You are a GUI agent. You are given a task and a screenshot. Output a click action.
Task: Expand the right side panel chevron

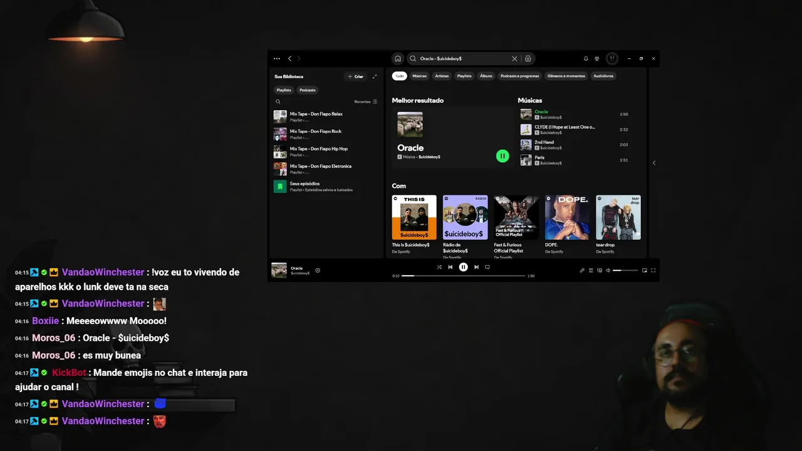pyautogui.click(x=654, y=163)
